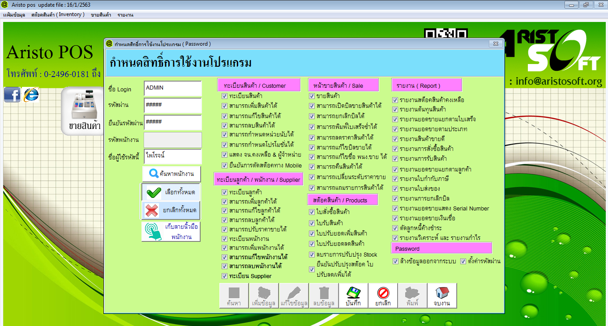Click the search employee (ค้นหาพนักงาน) magnifier button

click(171, 174)
